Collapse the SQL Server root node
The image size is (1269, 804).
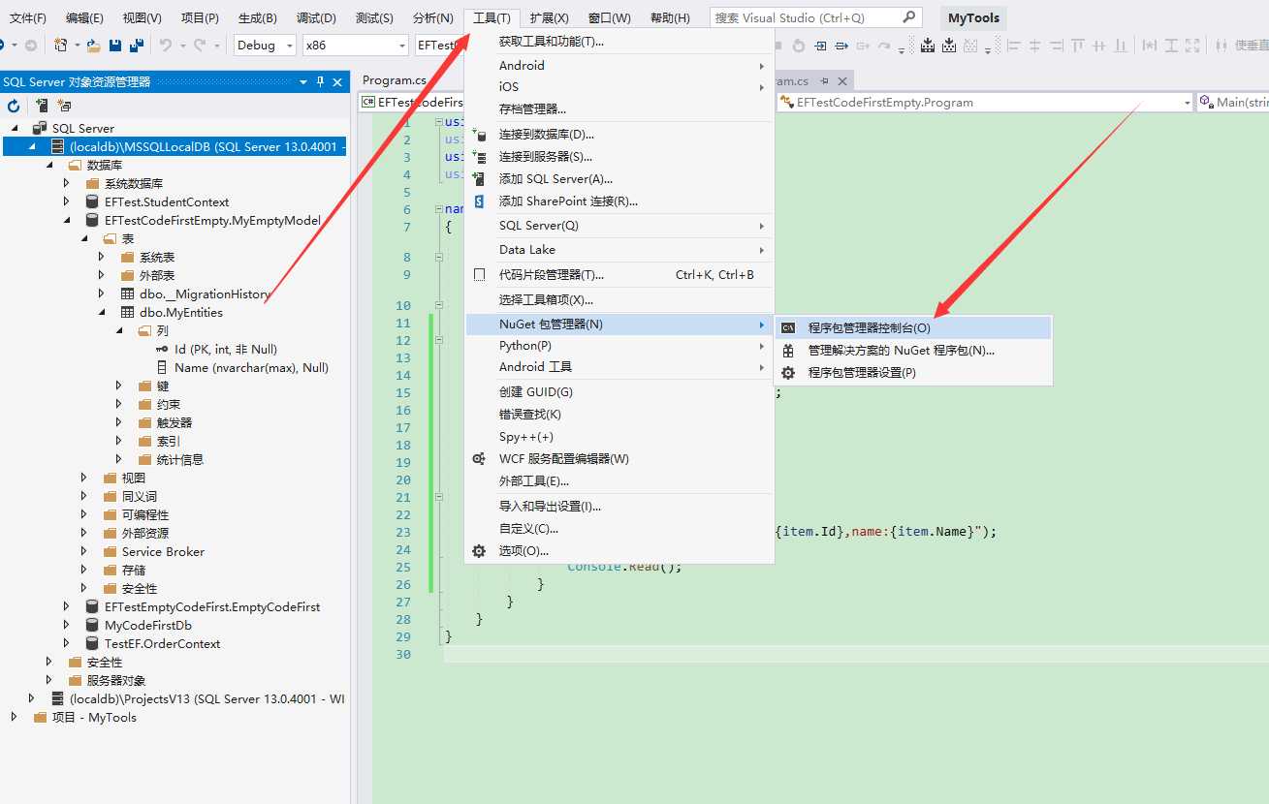coord(14,128)
